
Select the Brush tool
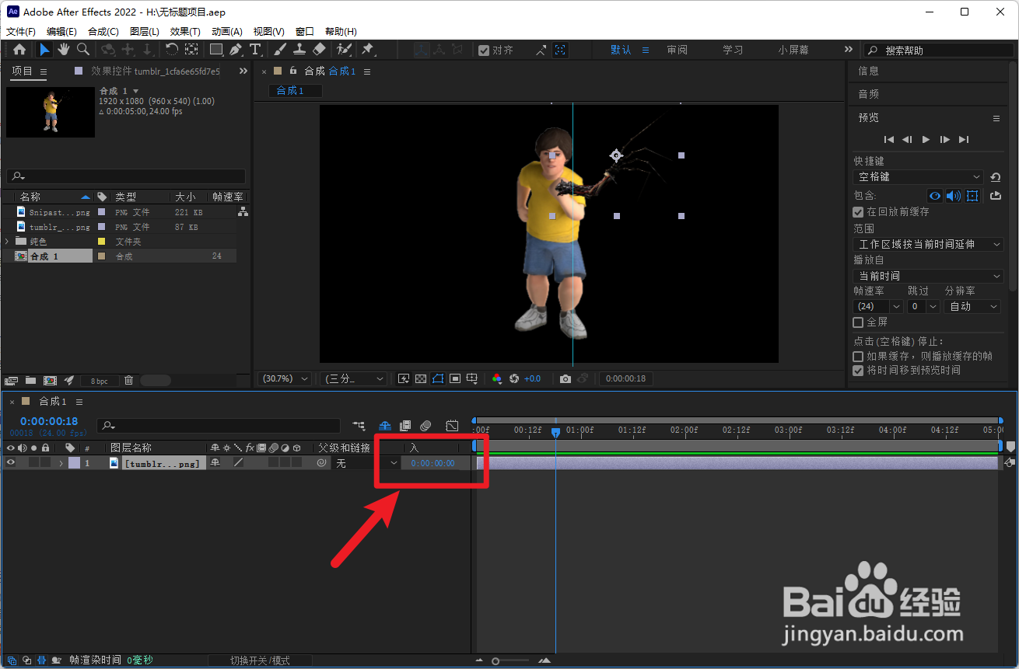(x=281, y=50)
